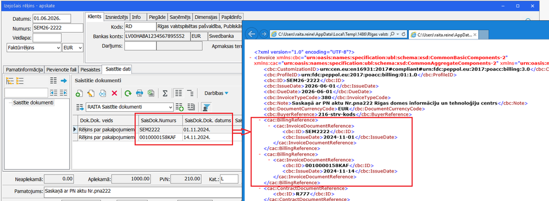Image resolution: width=549 pixels, height=201 pixels.
Task: Sort by the Dok.Dok. veids column header
Action: pyautogui.click(x=107, y=120)
